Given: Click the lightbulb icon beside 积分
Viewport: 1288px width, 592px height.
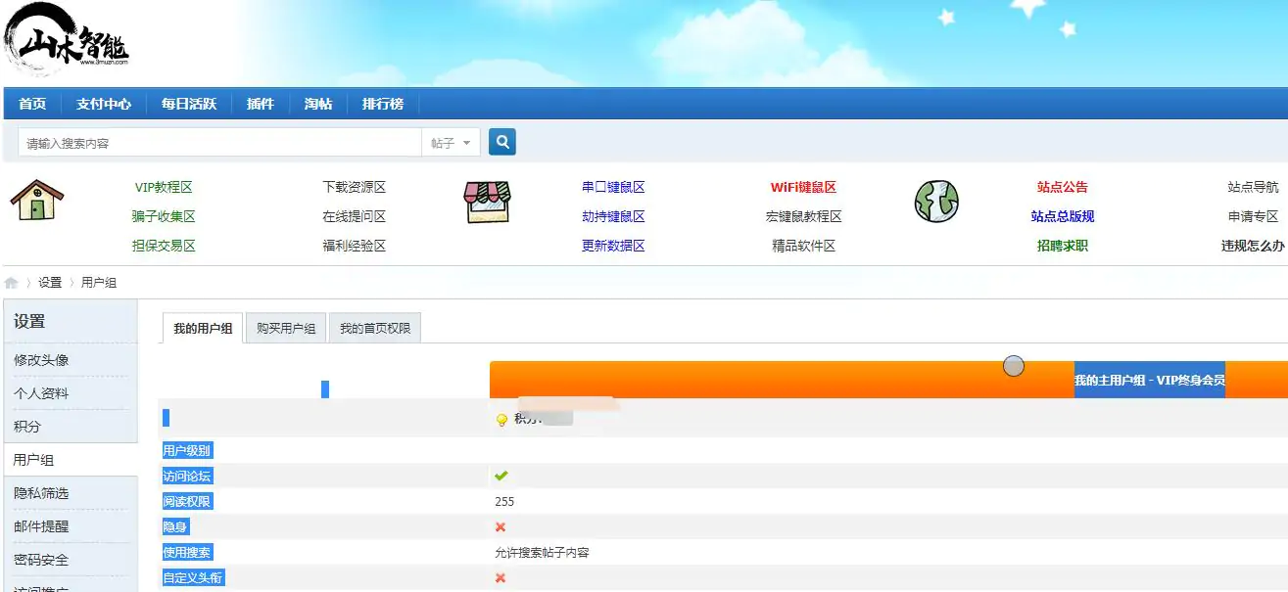Looking at the screenshot, I should [x=501, y=420].
